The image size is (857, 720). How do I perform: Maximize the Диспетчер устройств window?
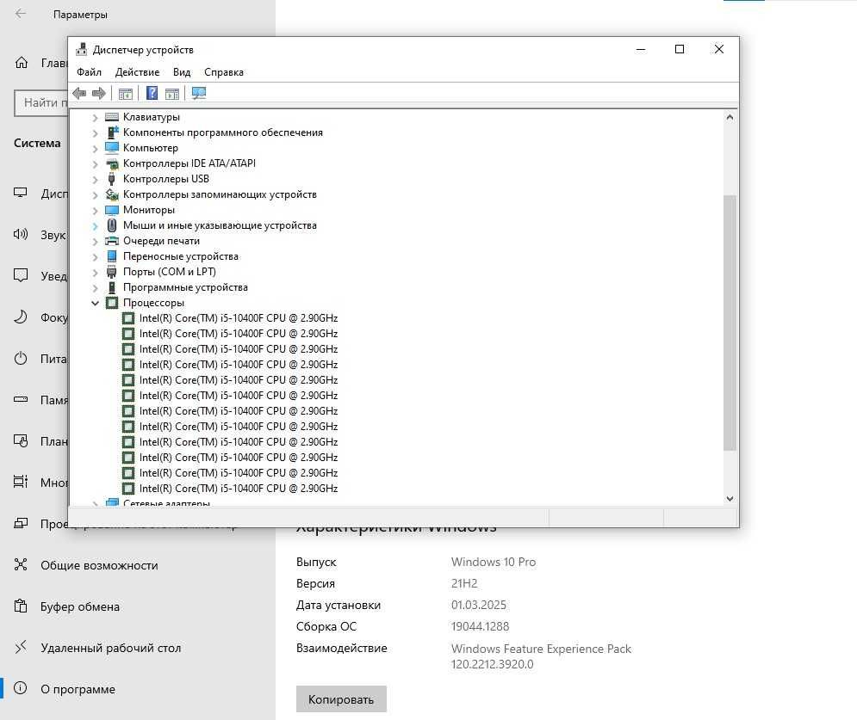(x=680, y=50)
